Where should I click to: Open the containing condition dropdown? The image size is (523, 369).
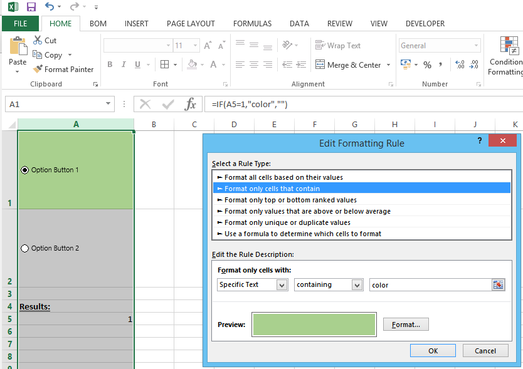point(357,284)
